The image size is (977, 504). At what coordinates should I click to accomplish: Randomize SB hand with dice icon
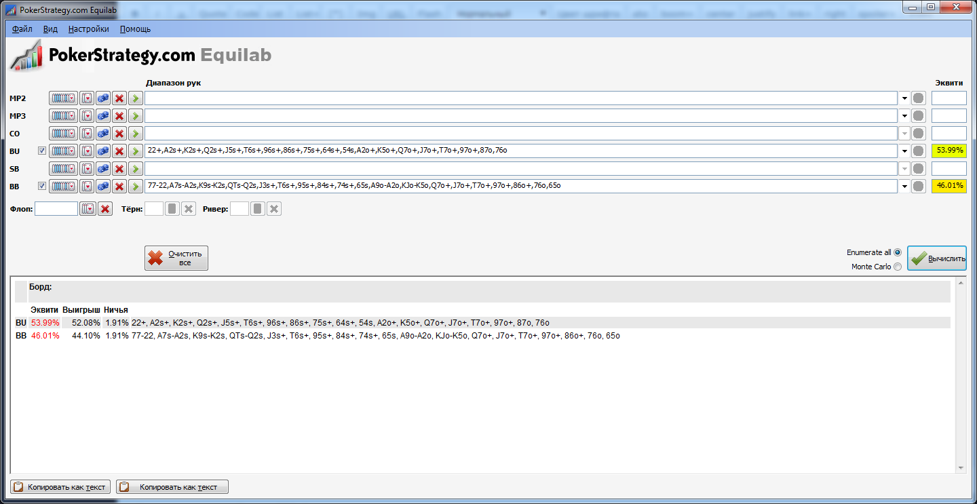(103, 168)
